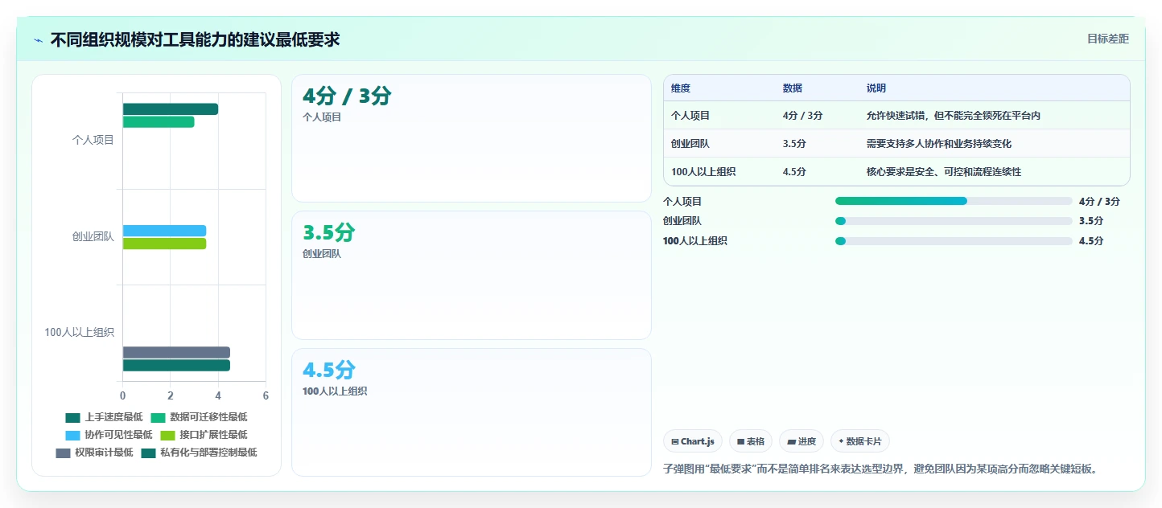Click the footnote about 子弹图 最低要求

pos(880,469)
